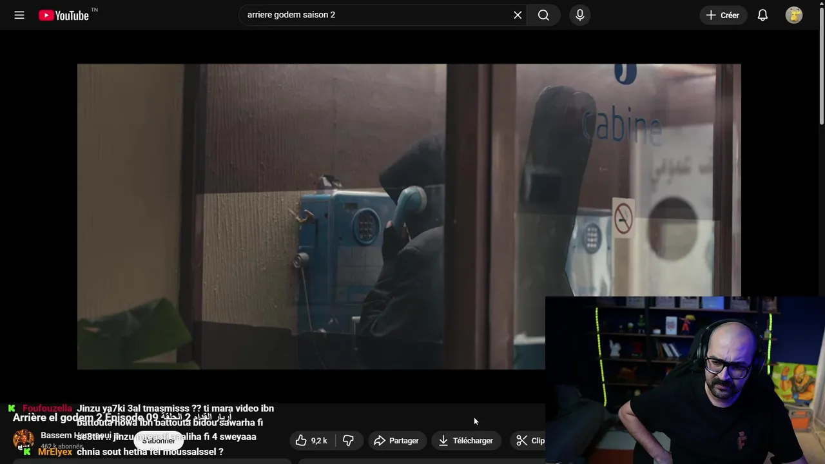The height and width of the screenshot is (464, 825).
Task: Open the account avatar menu
Action: tap(794, 15)
